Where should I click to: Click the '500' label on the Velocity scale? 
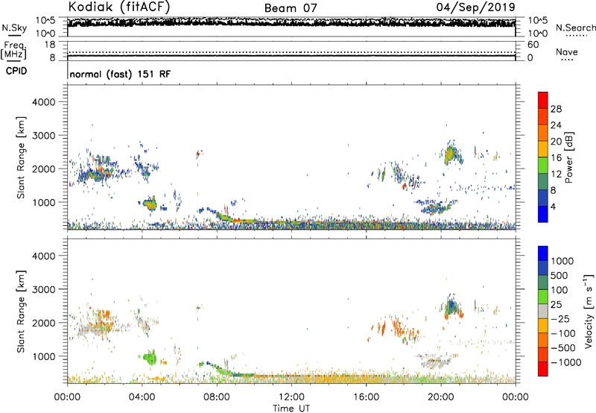[x=561, y=275]
